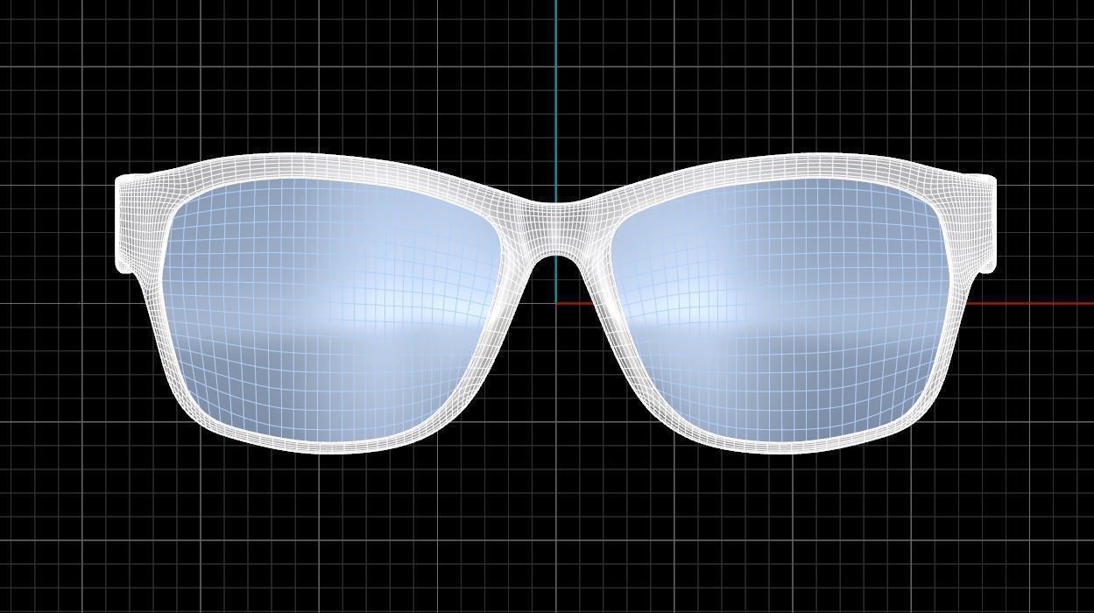This screenshot has height=613, width=1094.
Task: Select the left lens of the sunglasses
Action: (333, 308)
